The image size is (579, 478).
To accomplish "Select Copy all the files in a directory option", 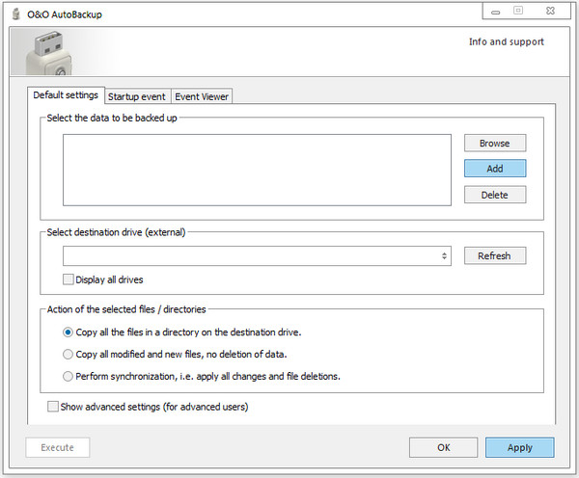I will pyautogui.click(x=68, y=332).
